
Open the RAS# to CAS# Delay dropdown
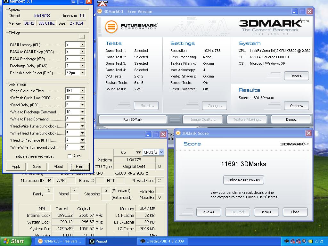[x=82, y=52]
